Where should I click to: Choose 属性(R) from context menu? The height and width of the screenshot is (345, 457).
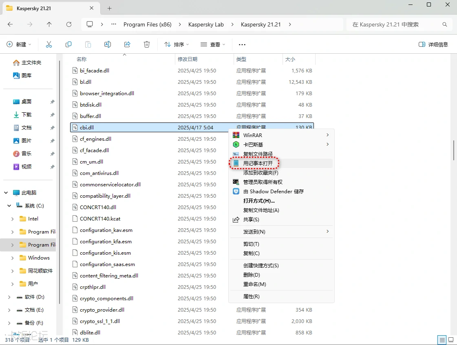coord(251,296)
